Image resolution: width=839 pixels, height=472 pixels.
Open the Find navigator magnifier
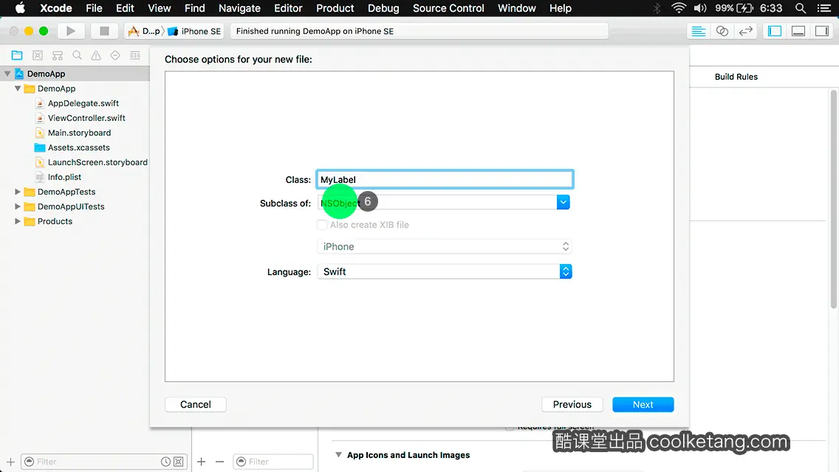[x=77, y=55]
